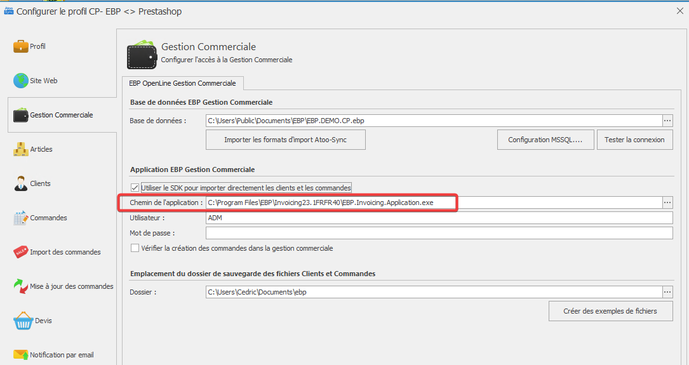Go to the Articles section

[41, 149]
